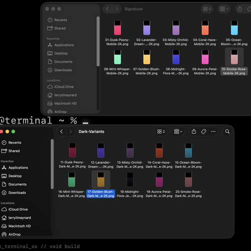Click Share icon in Signature window toolbar
Image resolution: width=251 pixels, height=251 pixels.
click(240, 9)
